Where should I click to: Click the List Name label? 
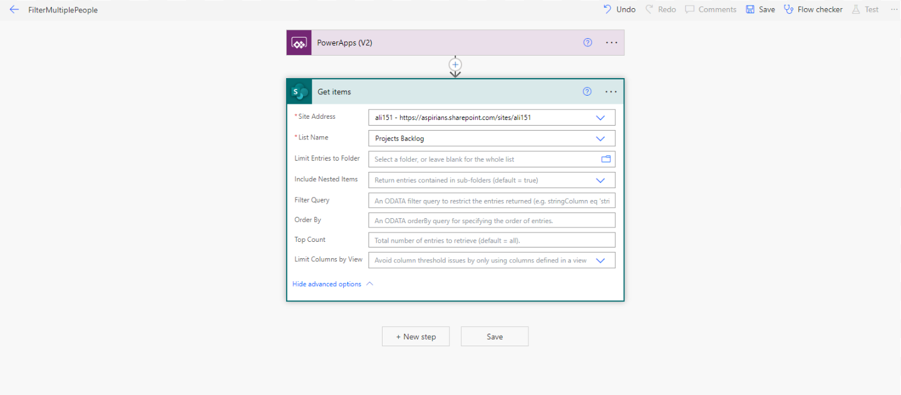(313, 137)
